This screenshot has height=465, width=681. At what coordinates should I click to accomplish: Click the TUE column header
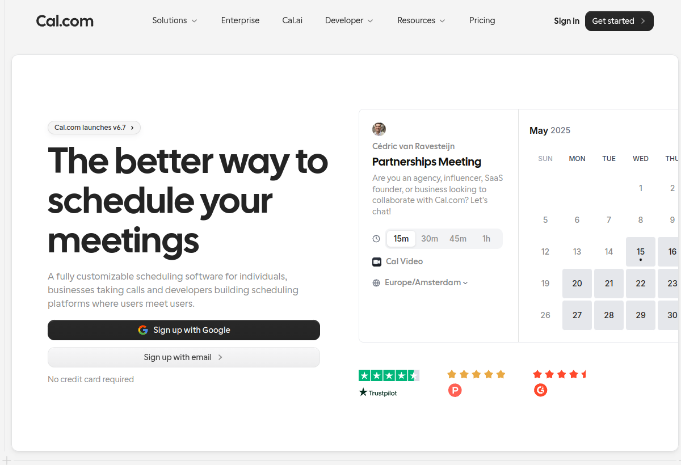[609, 159]
